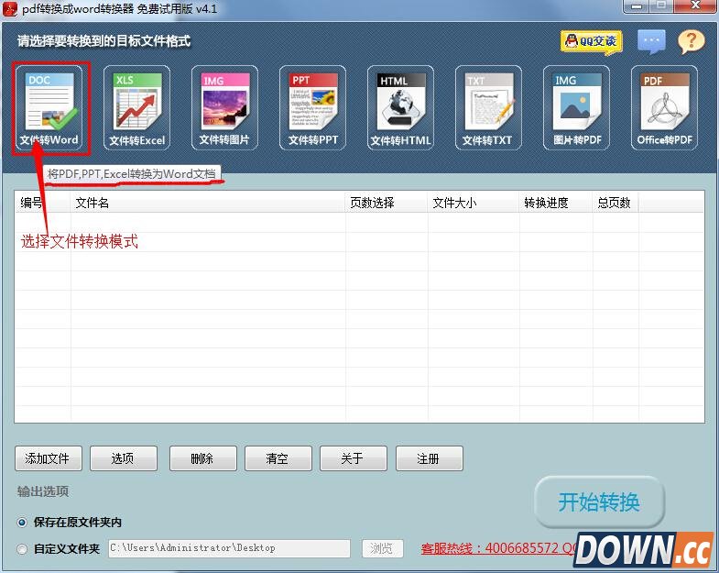Image resolution: width=719 pixels, height=573 pixels.
Task: Click the output folder path field
Action: [x=229, y=548]
